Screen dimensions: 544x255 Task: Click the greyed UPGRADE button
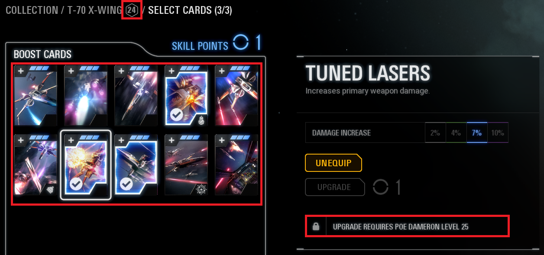click(x=334, y=187)
